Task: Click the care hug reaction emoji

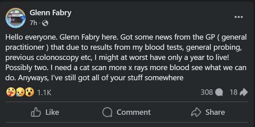Action: pos(11,92)
